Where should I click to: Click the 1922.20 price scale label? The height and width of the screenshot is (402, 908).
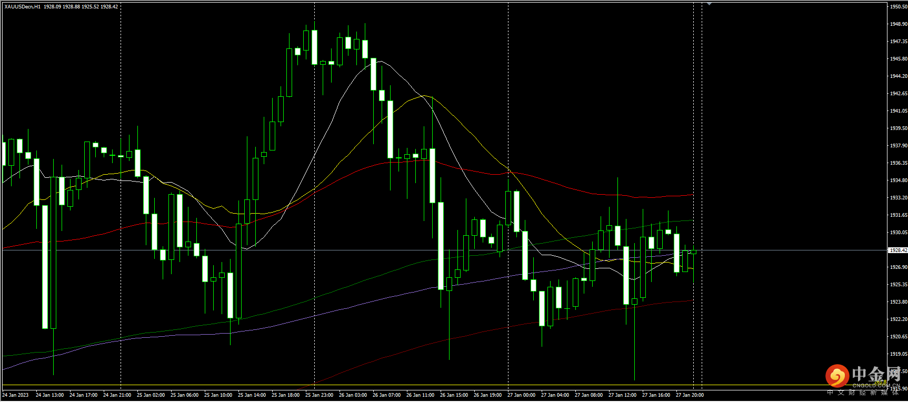pyautogui.click(x=899, y=319)
